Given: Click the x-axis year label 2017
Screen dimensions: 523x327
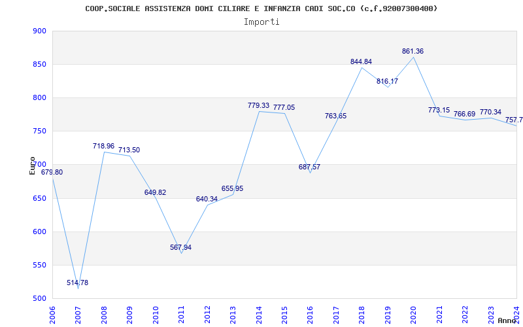Looking at the screenshot, I should [x=336, y=315].
